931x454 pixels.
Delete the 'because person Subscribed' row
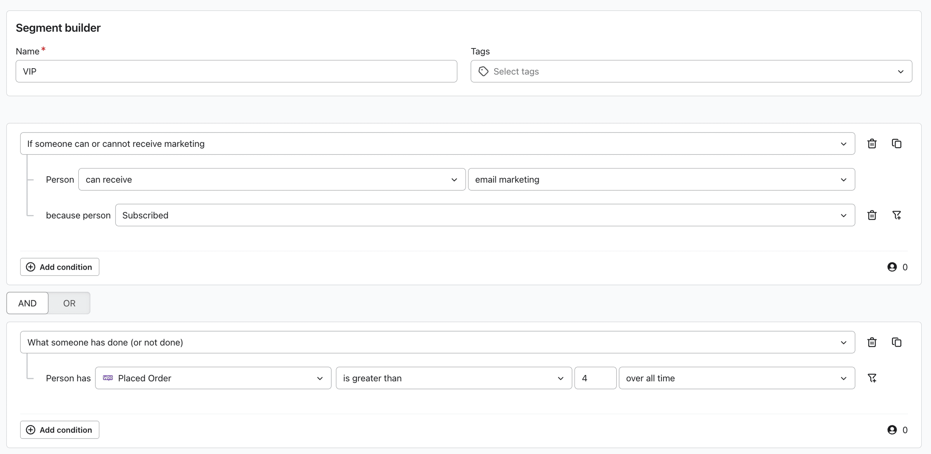point(872,215)
